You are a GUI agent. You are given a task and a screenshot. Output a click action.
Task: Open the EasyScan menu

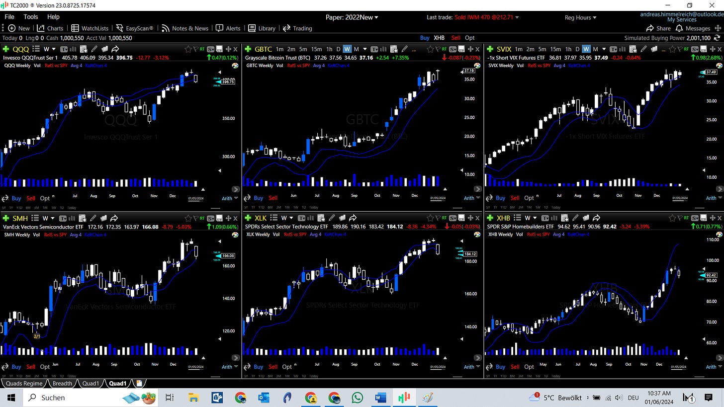pyautogui.click(x=134, y=28)
